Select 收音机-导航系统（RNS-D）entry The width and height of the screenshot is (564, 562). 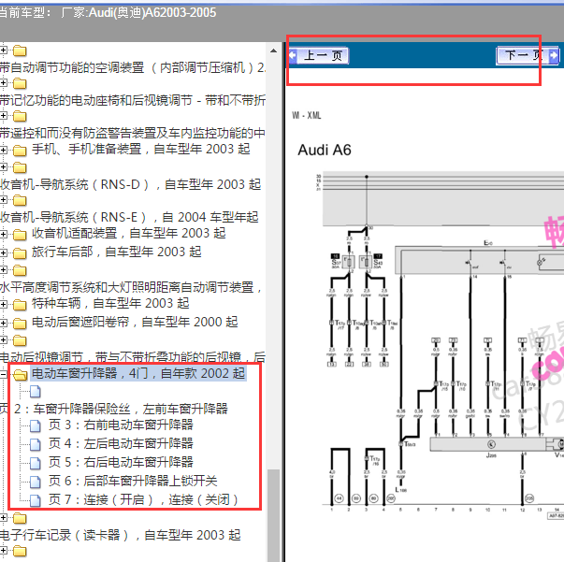tap(130, 184)
